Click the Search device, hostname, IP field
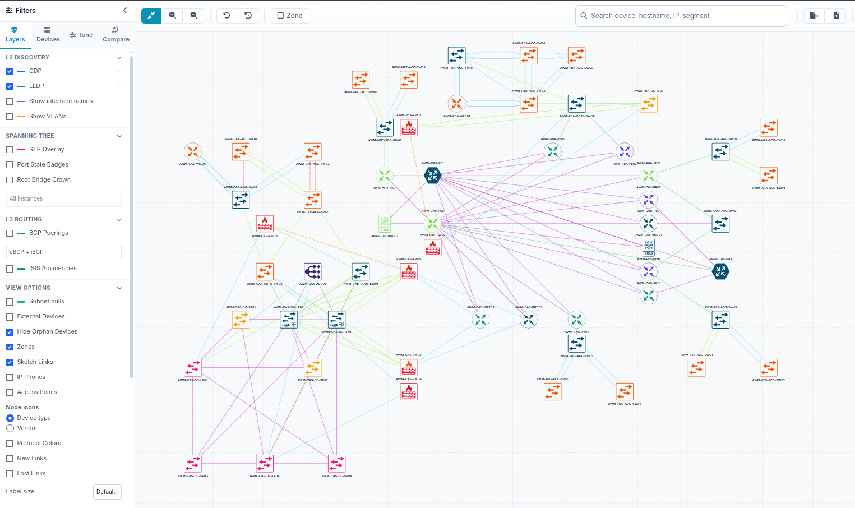The image size is (855, 508). coord(681,16)
